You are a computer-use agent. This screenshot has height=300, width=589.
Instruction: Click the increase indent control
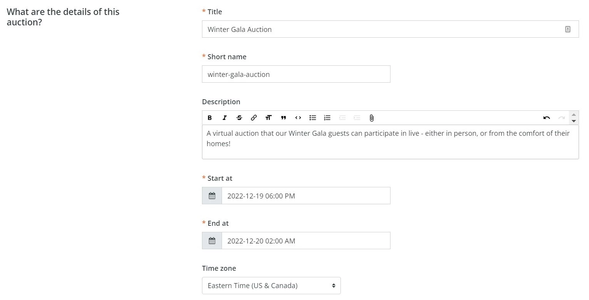point(357,118)
